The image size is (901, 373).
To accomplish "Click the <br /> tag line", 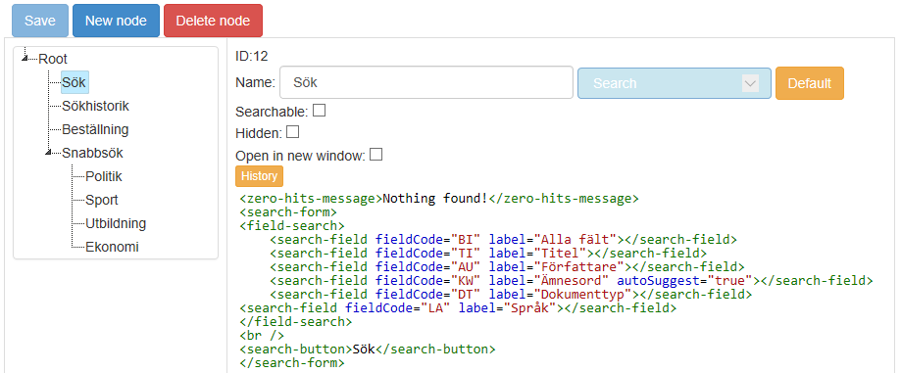I will coord(262,335).
